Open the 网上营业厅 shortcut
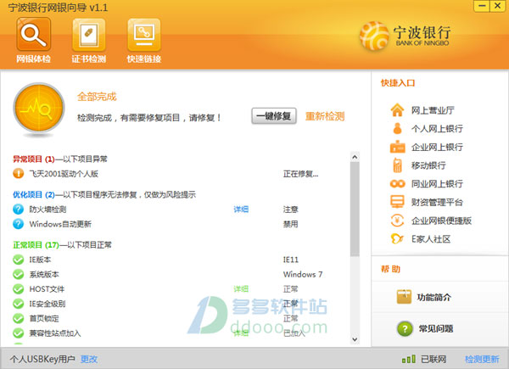 click(433, 110)
